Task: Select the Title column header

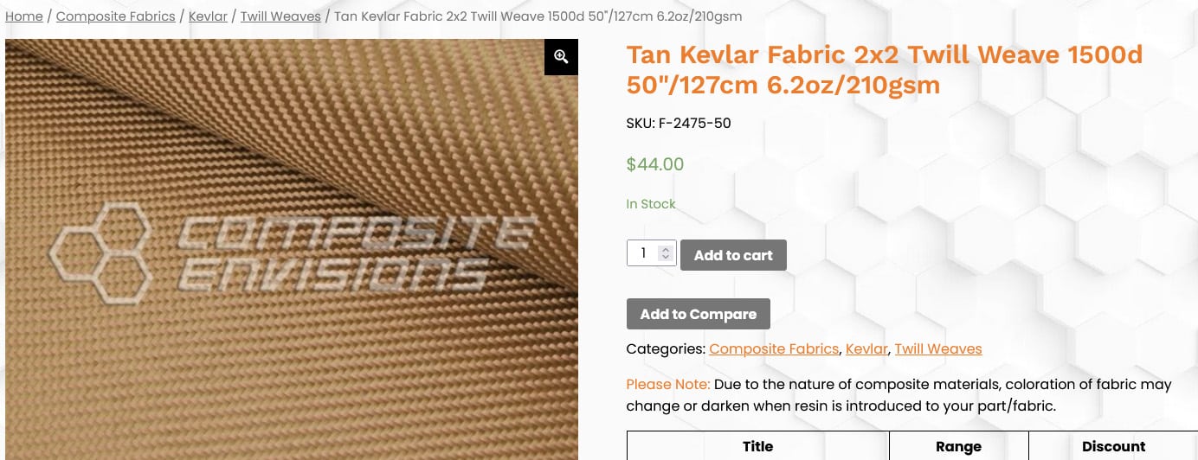Action: click(x=757, y=446)
